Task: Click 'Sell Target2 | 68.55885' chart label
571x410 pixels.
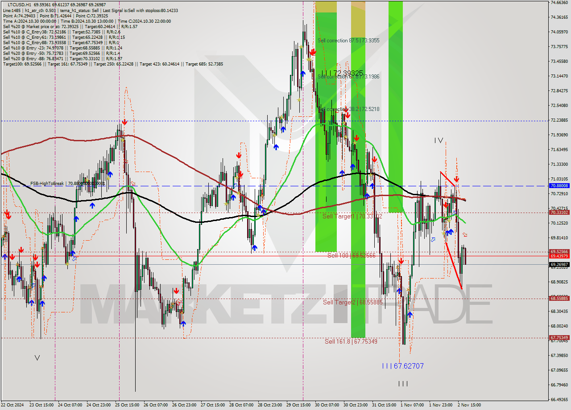Action: point(353,302)
